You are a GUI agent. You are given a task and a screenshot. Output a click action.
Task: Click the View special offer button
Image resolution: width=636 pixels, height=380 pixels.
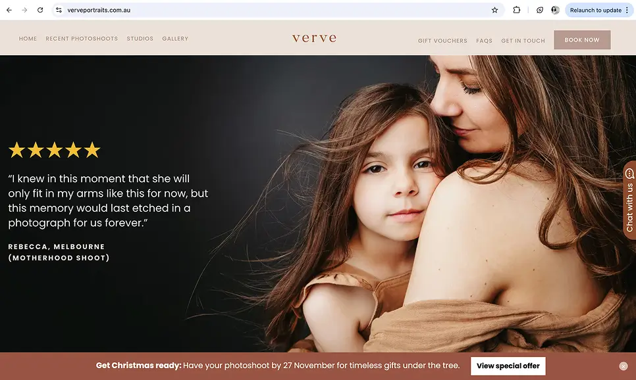(x=508, y=366)
